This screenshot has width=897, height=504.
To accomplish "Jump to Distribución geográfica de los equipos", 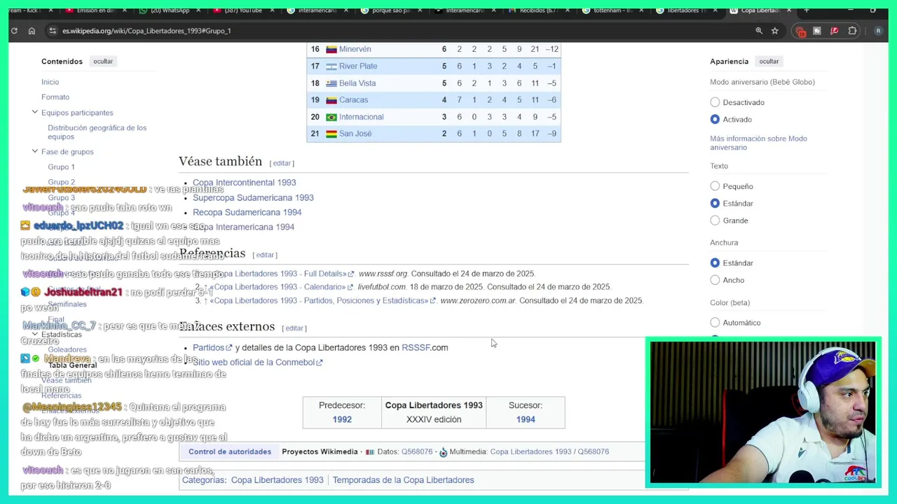I will coord(97,132).
